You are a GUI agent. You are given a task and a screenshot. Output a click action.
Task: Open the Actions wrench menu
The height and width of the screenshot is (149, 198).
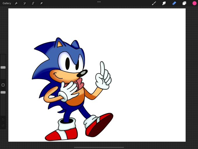coord(16,3)
